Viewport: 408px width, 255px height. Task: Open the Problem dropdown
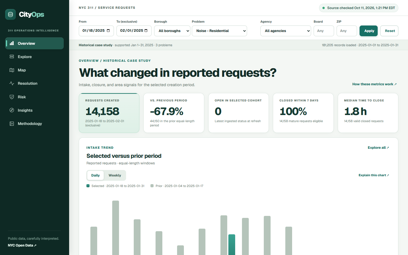click(x=219, y=31)
